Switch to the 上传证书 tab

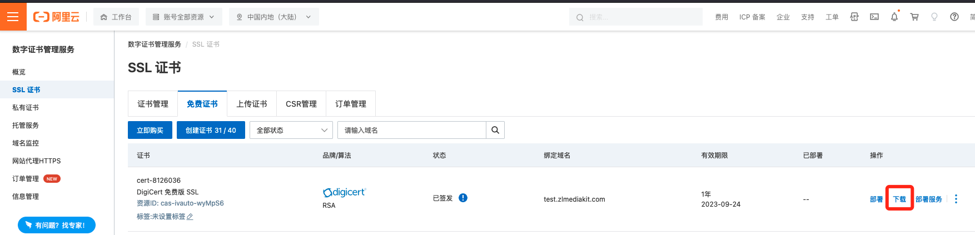(252, 104)
